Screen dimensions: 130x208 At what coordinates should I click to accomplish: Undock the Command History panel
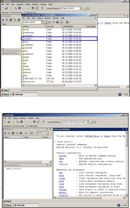(47, 165)
